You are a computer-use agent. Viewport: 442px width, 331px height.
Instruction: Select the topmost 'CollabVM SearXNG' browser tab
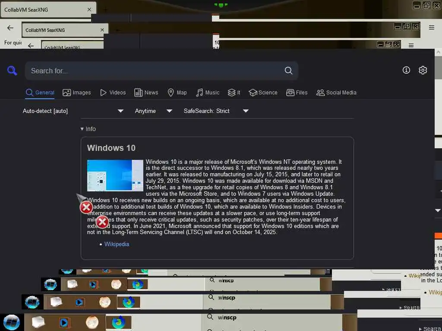pos(48,9)
